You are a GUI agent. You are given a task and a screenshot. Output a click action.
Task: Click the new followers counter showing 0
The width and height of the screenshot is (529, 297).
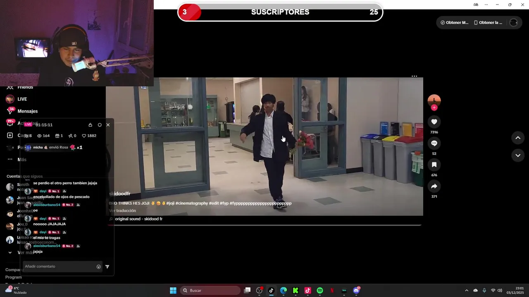pyautogui.click(x=72, y=136)
